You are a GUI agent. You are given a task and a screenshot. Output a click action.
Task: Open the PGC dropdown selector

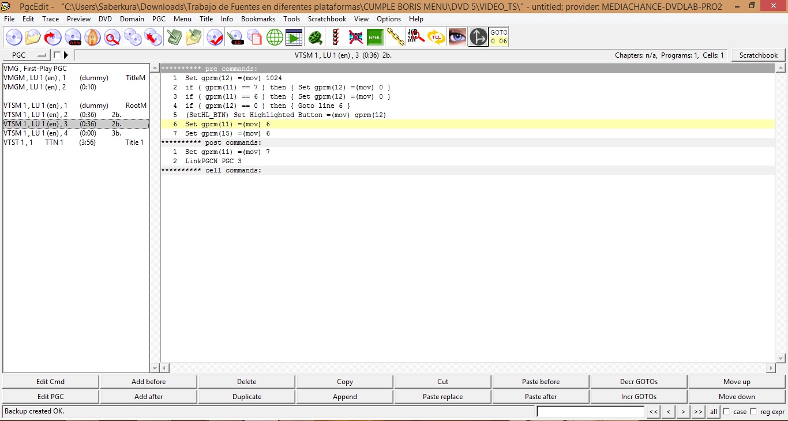click(27, 55)
